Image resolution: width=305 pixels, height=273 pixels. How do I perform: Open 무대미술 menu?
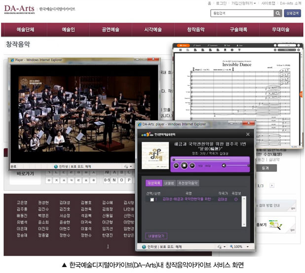(x=281, y=30)
